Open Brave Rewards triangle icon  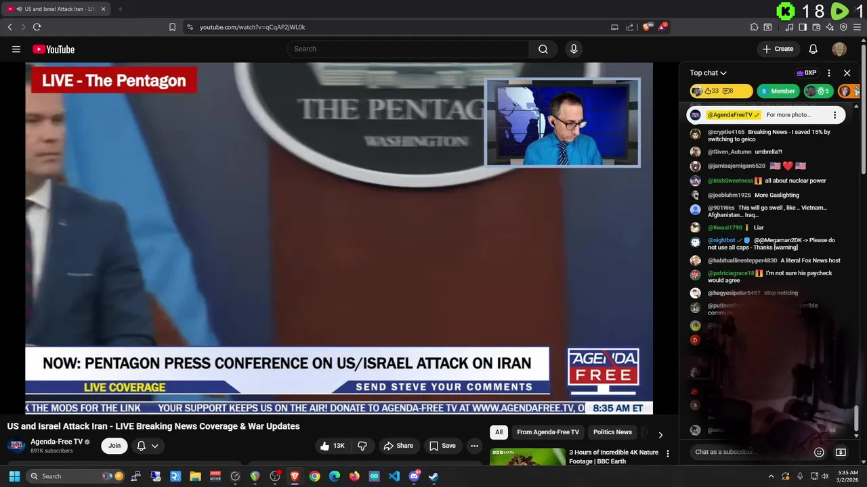[662, 27]
